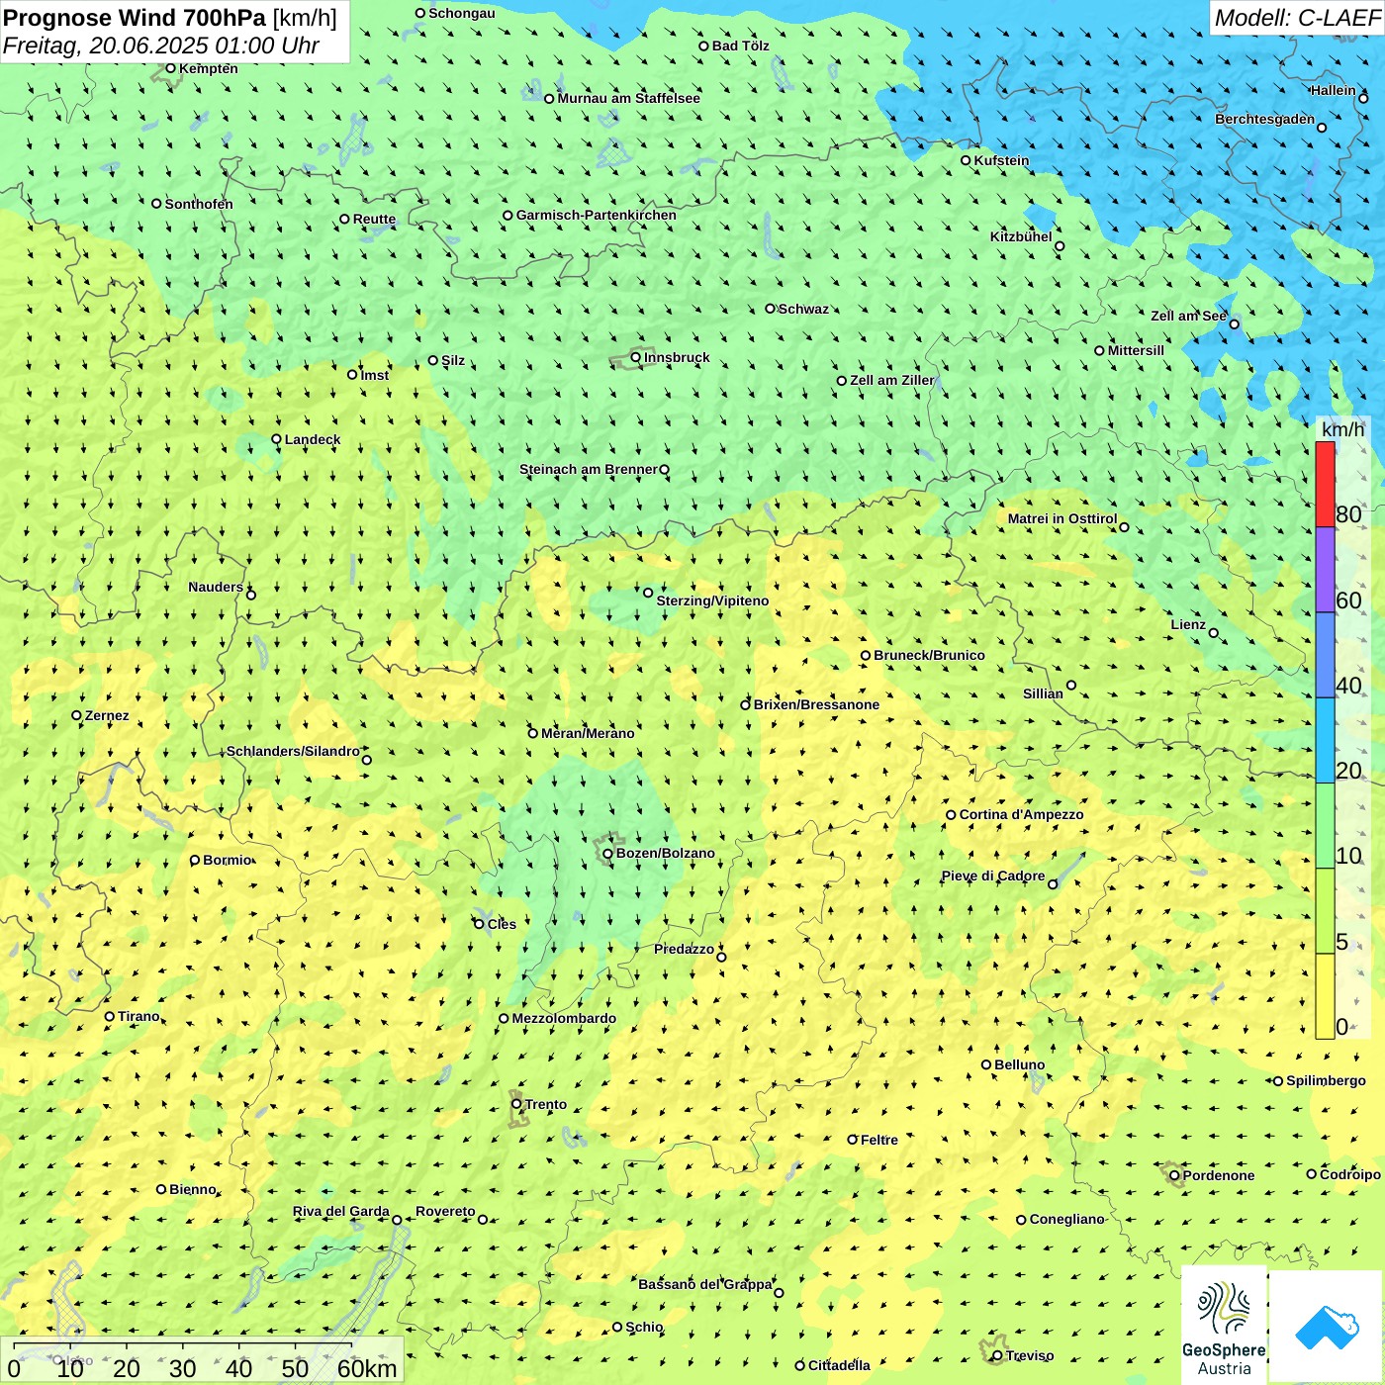1385x1385 pixels.
Task: Click the 'Mezzolombardo' label
Action: coord(564,1018)
